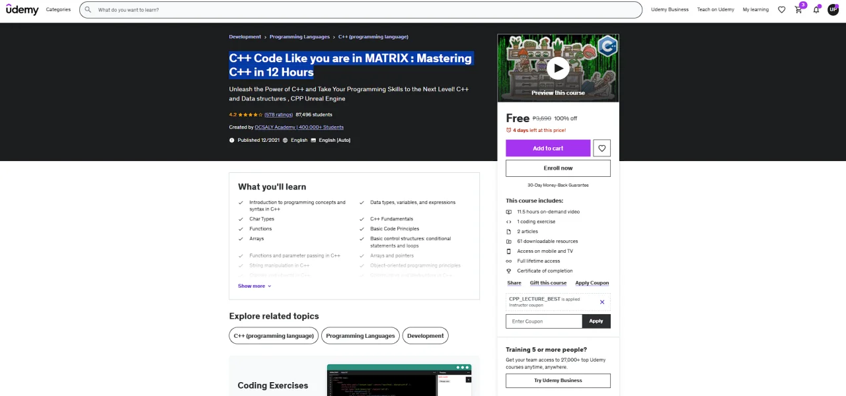Image resolution: width=846 pixels, height=396 pixels.
Task: Click the certificate trophy icon
Action: [x=509, y=271]
